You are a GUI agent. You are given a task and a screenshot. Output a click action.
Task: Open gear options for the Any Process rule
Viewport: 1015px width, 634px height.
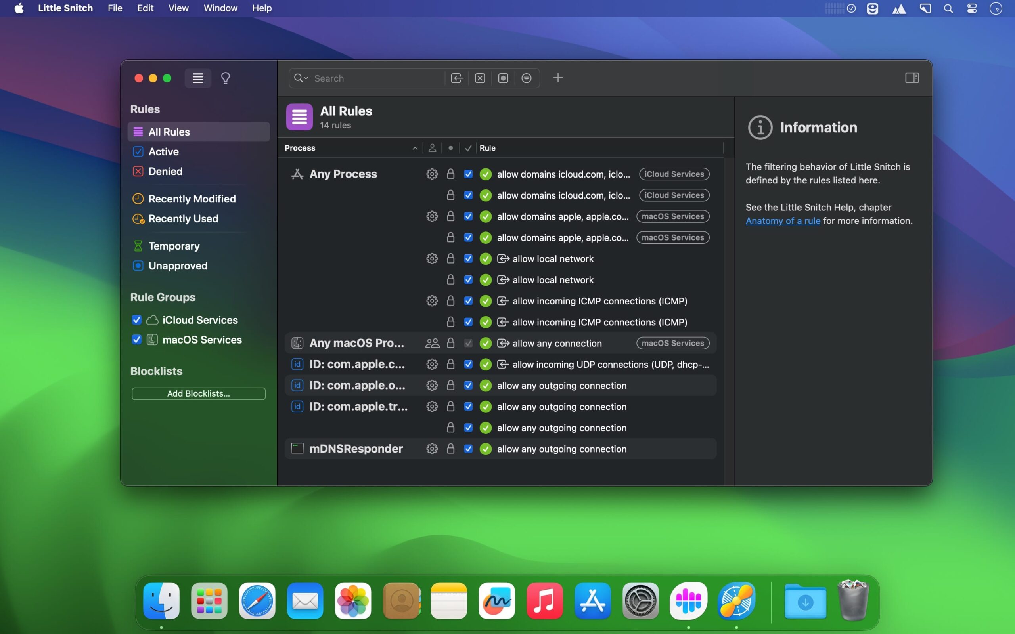[432, 174]
